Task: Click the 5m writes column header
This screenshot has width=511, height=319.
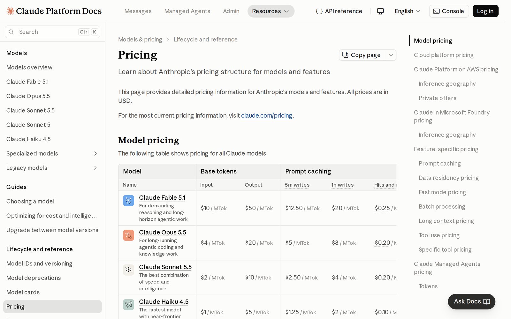Action: tap(297, 185)
